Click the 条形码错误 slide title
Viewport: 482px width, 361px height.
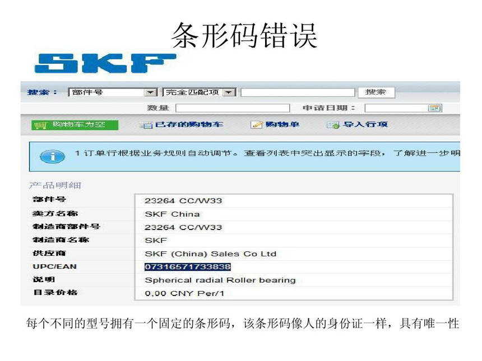click(x=244, y=35)
